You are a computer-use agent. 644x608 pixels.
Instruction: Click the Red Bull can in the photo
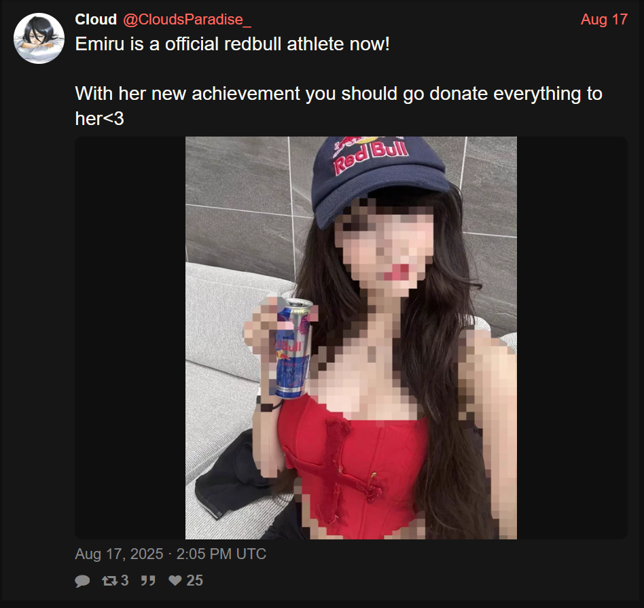[x=292, y=348]
